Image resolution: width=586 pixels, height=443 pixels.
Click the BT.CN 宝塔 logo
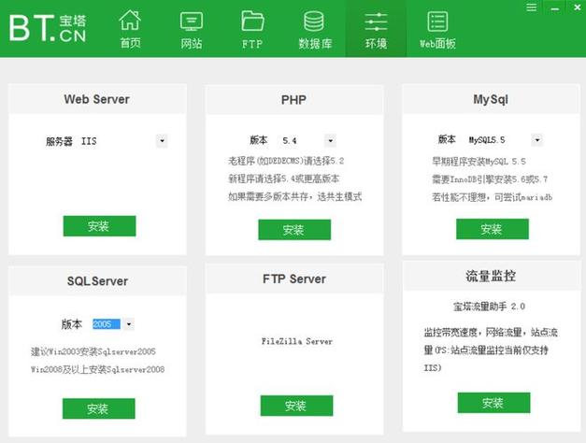(x=48, y=28)
